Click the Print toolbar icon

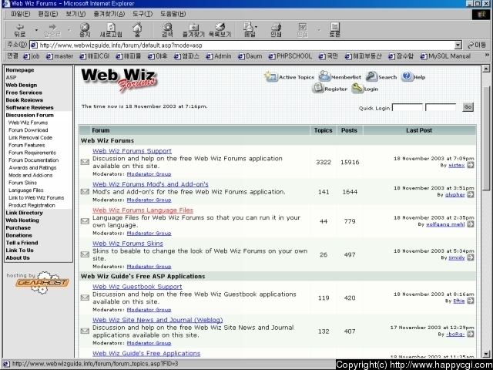[x=276, y=30]
